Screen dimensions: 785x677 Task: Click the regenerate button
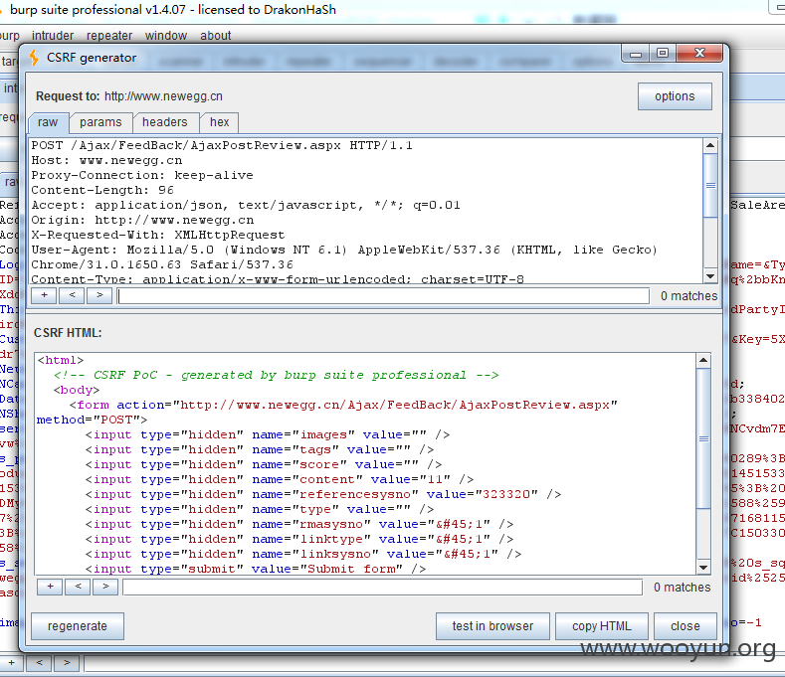pos(77,626)
